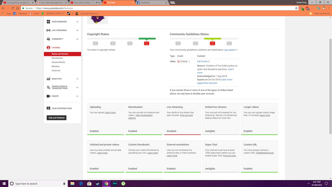Open File Explorer from the taskbar
This screenshot has height=187, width=332.
click(72, 183)
